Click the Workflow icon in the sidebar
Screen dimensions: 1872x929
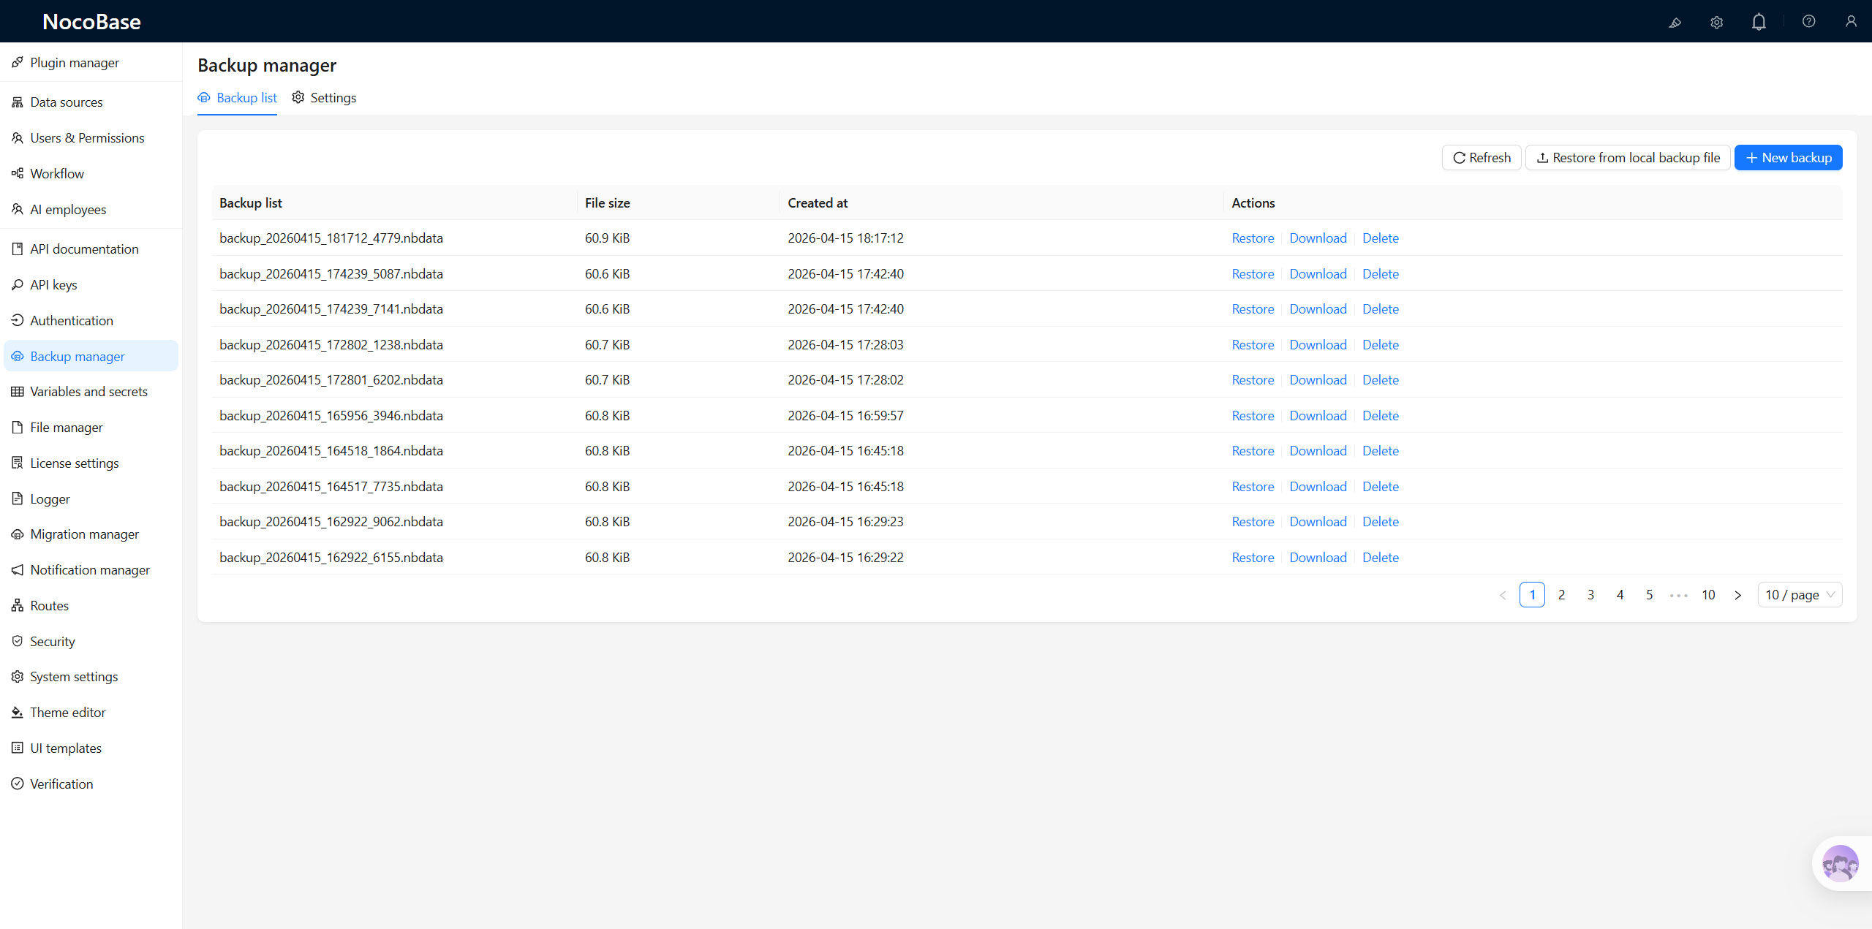pyautogui.click(x=17, y=173)
